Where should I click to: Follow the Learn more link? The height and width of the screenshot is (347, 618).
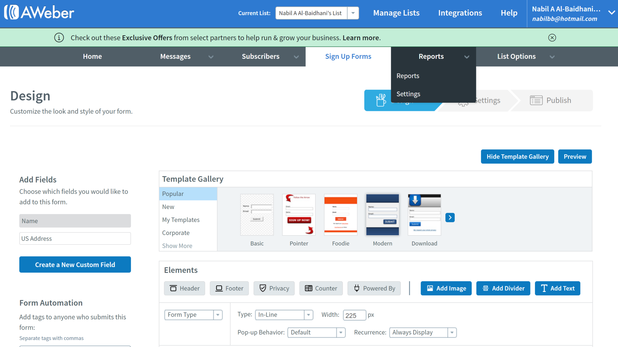point(361,38)
